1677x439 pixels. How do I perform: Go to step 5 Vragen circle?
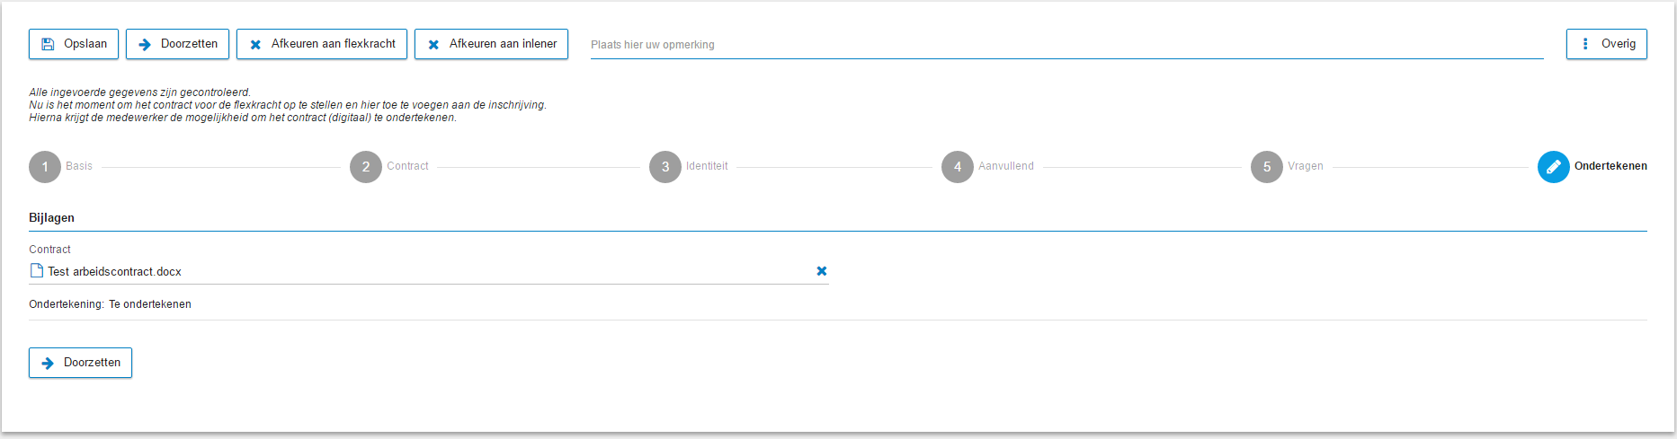[1267, 167]
